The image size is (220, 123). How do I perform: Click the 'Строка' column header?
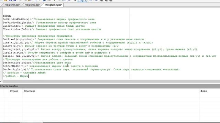pos(14,91)
